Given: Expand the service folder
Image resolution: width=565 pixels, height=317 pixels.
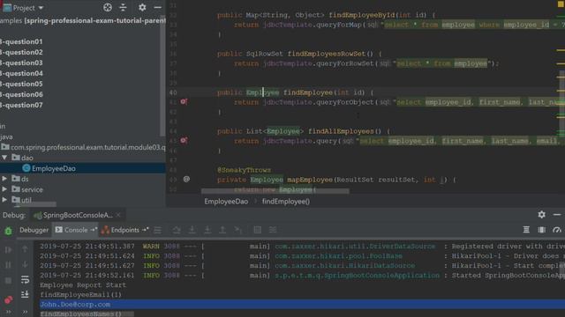Looking at the screenshot, I should tap(4, 189).
